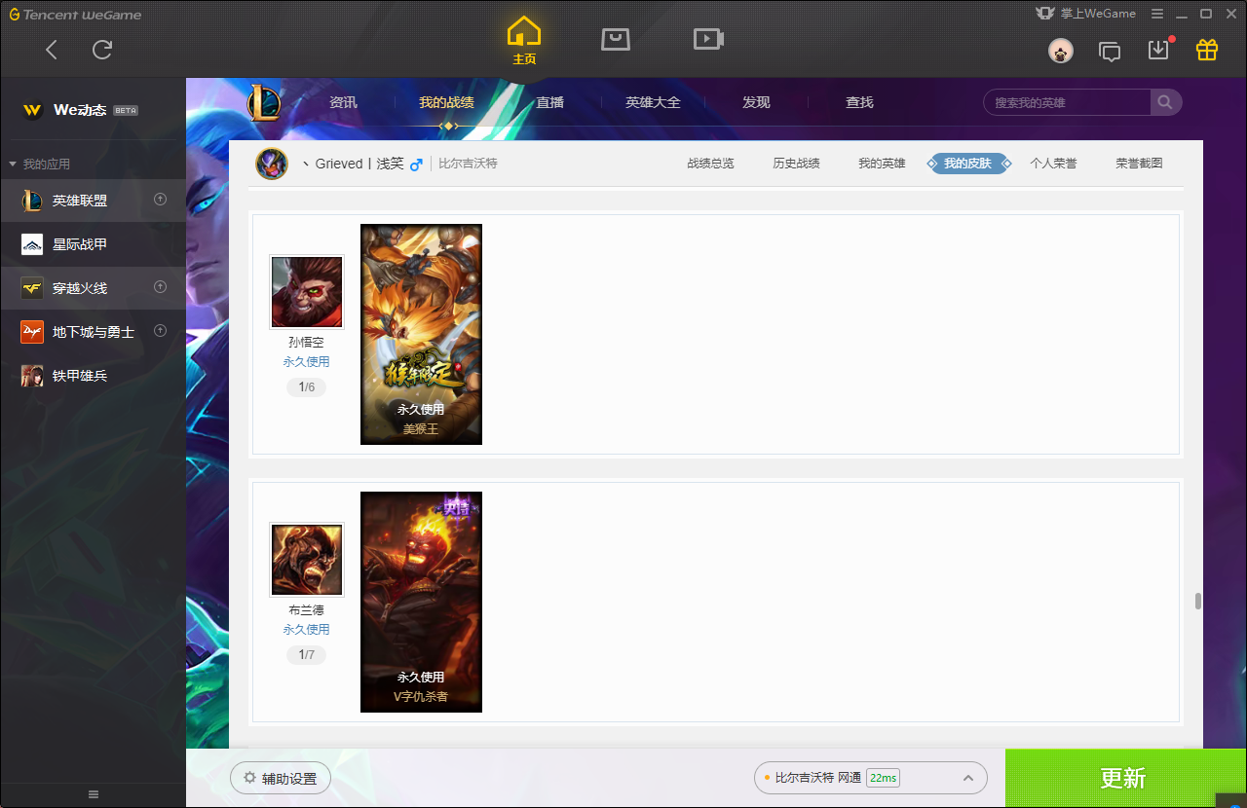This screenshot has height=808, width=1247.
Task: Click the update arrow beside 穿越火线
Action: 161,287
